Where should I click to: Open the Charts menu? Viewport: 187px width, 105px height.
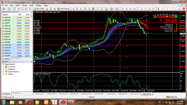(x=24, y=5)
